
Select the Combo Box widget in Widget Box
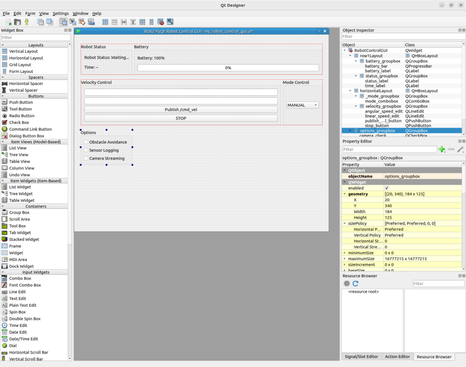click(20, 278)
